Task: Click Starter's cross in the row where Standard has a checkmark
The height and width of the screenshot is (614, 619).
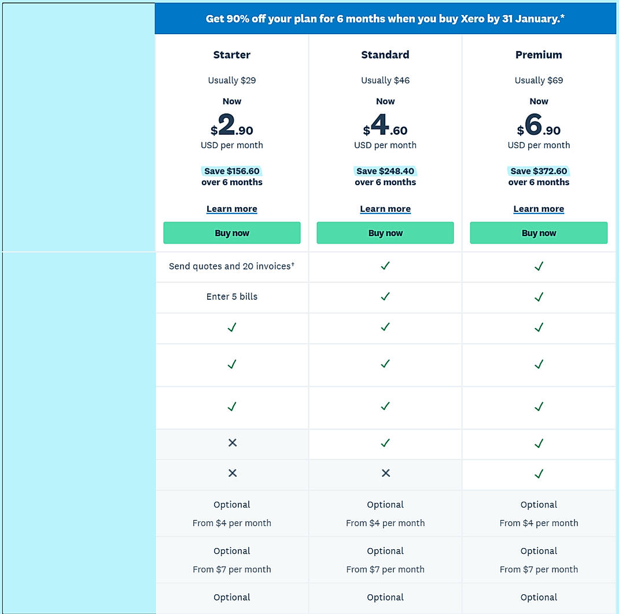Action: click(x=232, y=443)
